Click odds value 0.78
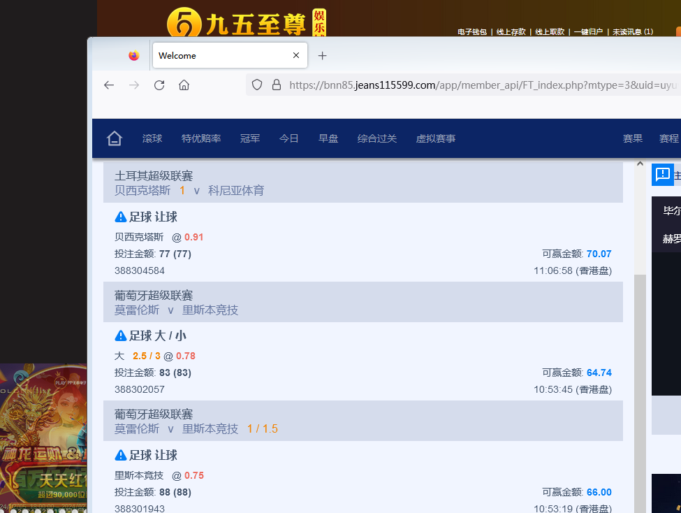This screenshot has width=681, height=513. [186, 356]
